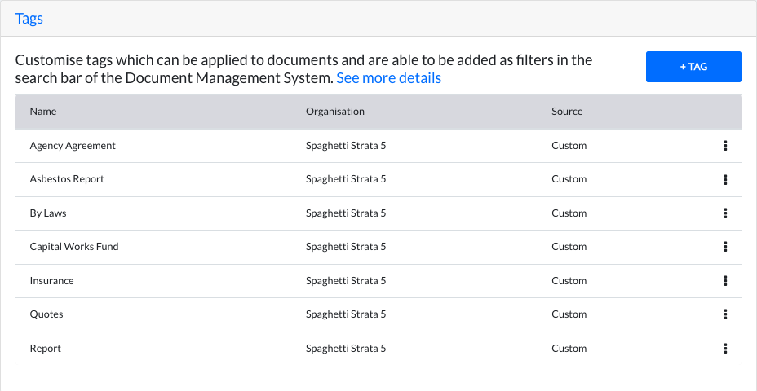This screenshot has height=391, width=757.
Task: Click Spaghetti Strata 5 in the Agency Agreement row
Action: [346, 146]
